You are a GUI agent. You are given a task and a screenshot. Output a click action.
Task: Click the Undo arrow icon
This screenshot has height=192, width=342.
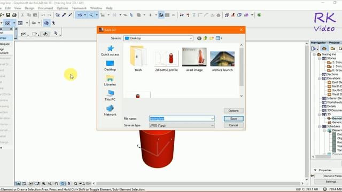(x=43, y=15)
